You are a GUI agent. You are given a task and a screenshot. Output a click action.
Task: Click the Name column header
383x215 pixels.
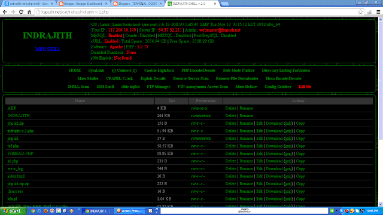(x=80, y=101)
